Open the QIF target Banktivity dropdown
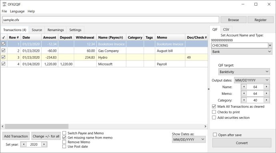 point(244,72)
